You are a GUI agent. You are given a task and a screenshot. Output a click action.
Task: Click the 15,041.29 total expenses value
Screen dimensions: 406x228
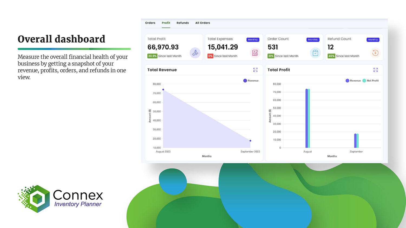click(223, 47)
